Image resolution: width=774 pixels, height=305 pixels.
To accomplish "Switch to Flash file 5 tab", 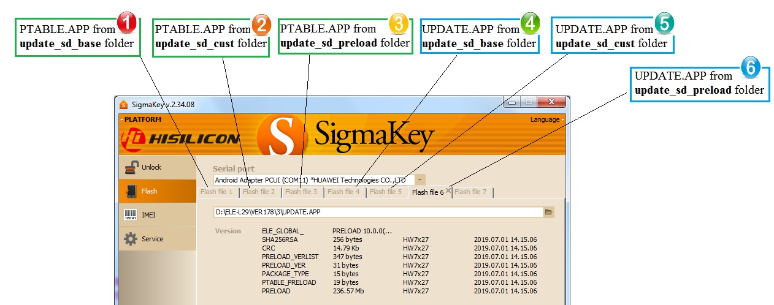I will (386, 192).
